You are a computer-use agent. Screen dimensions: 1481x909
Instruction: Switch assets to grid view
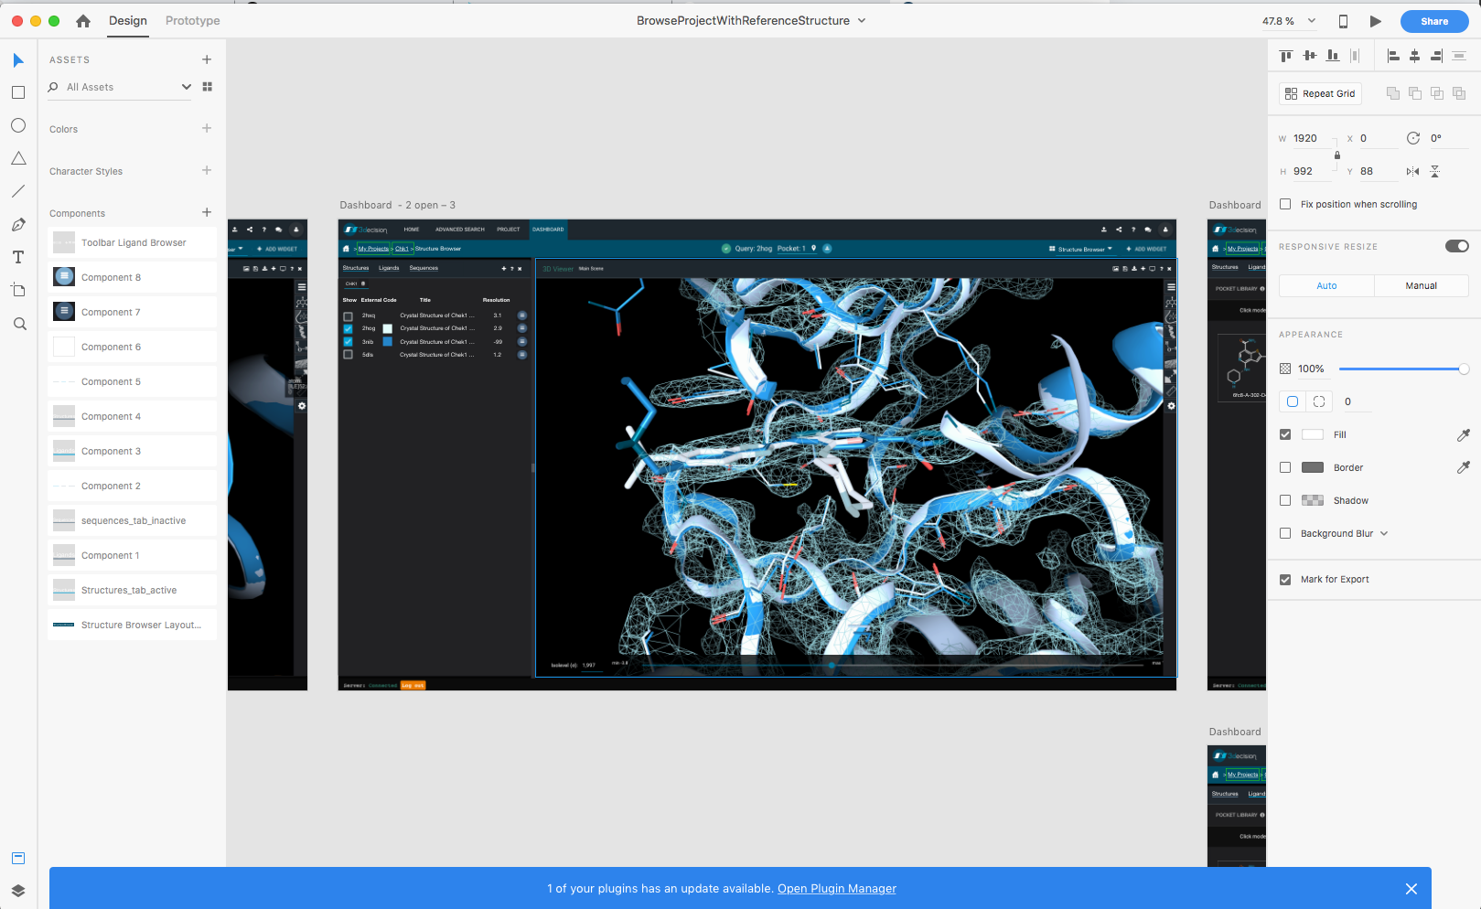(207, 87)
